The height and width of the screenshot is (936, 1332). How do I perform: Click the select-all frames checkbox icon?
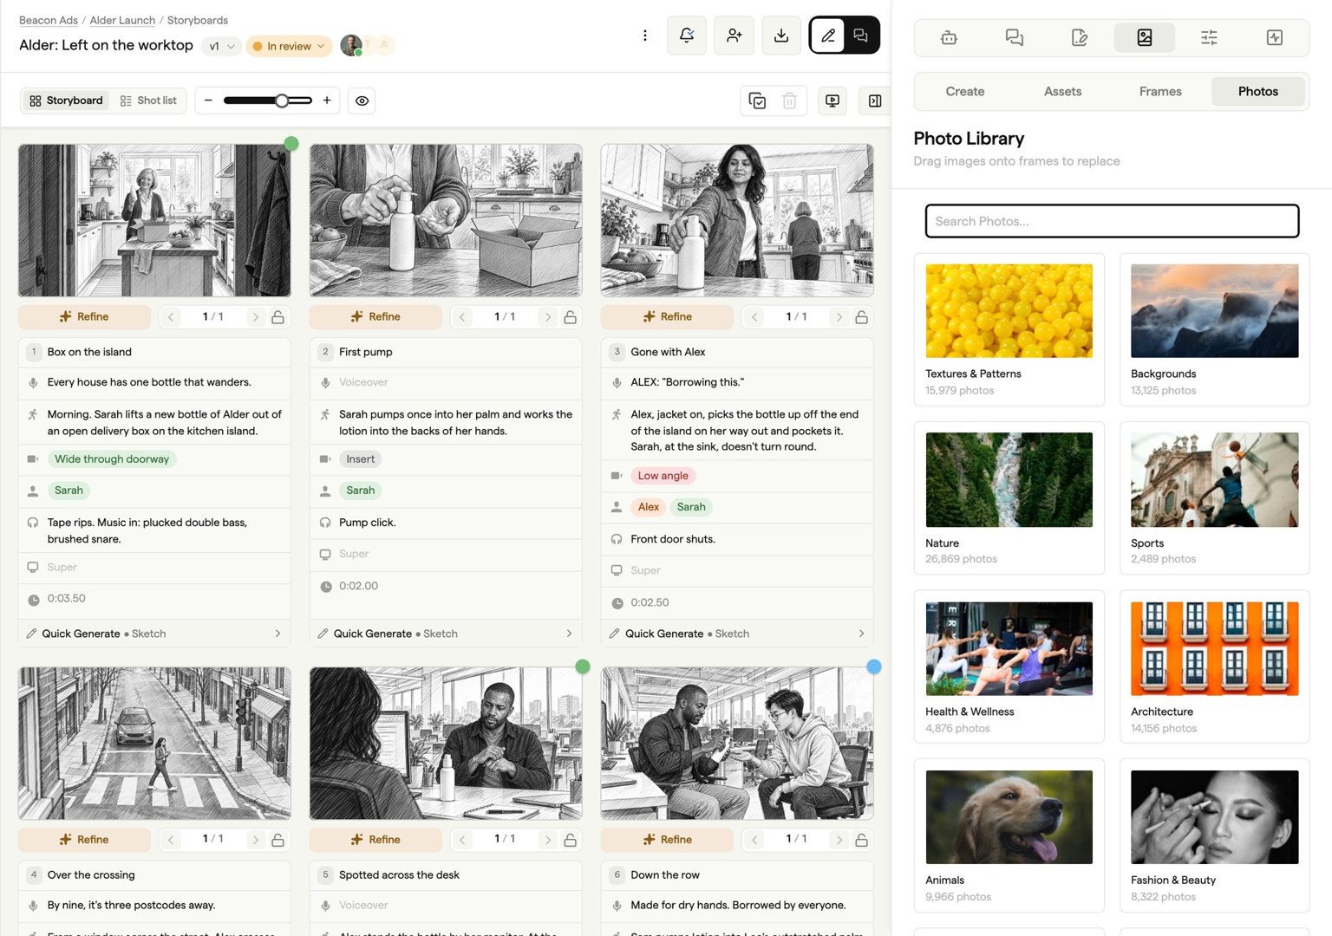(x=757, y=101)
